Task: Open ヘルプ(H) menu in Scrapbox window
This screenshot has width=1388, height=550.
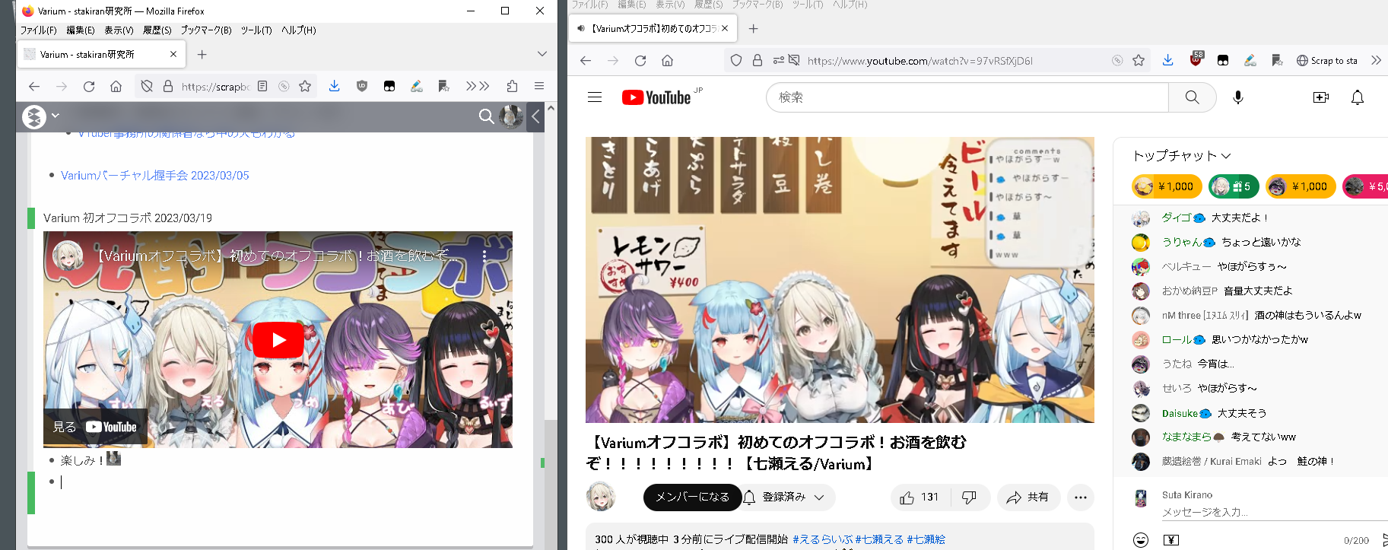Action: (x=299, y=30)
